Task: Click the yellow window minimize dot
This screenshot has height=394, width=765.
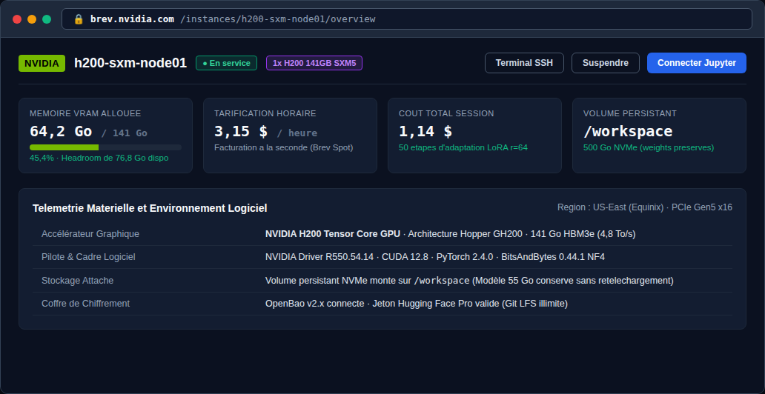Action: pyautogui.click(x=32, y=19)
